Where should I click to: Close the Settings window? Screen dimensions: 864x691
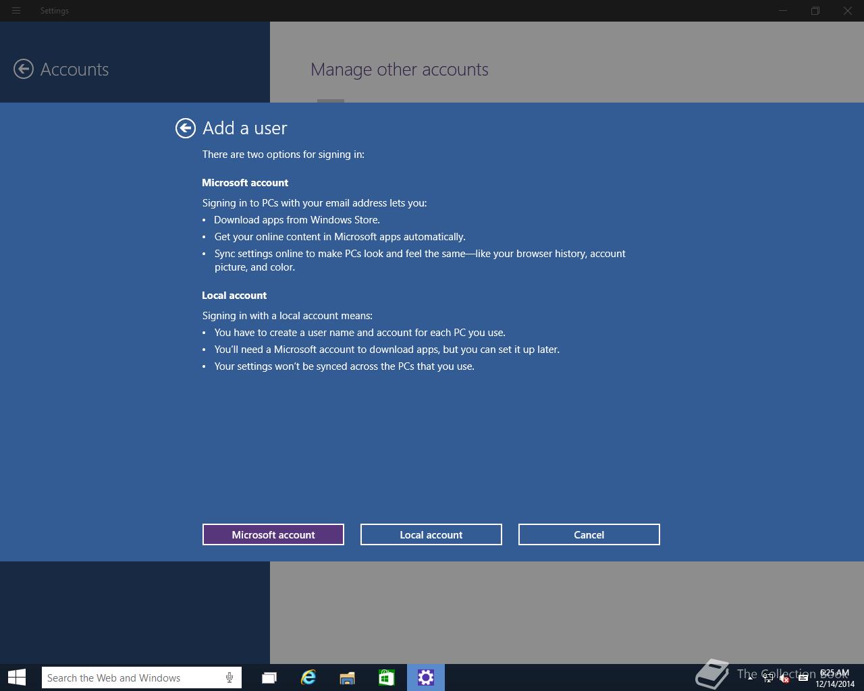tap(848, 11)
